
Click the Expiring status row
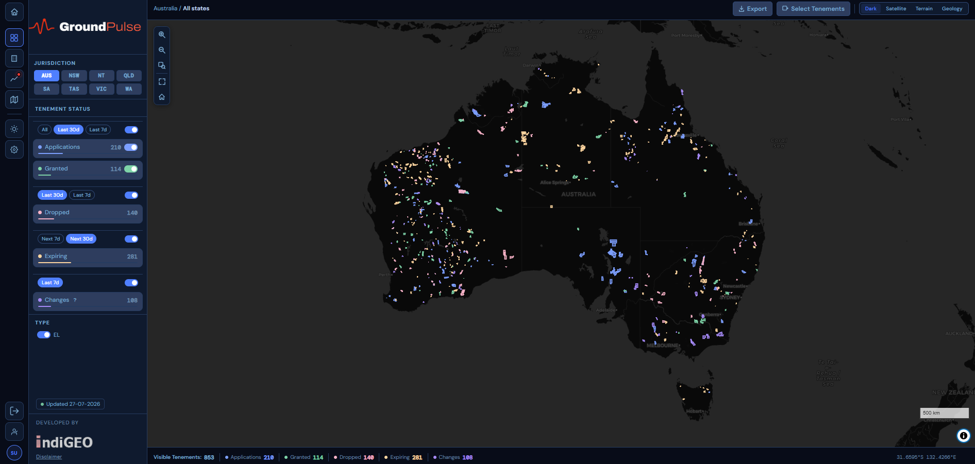point(88,257)
